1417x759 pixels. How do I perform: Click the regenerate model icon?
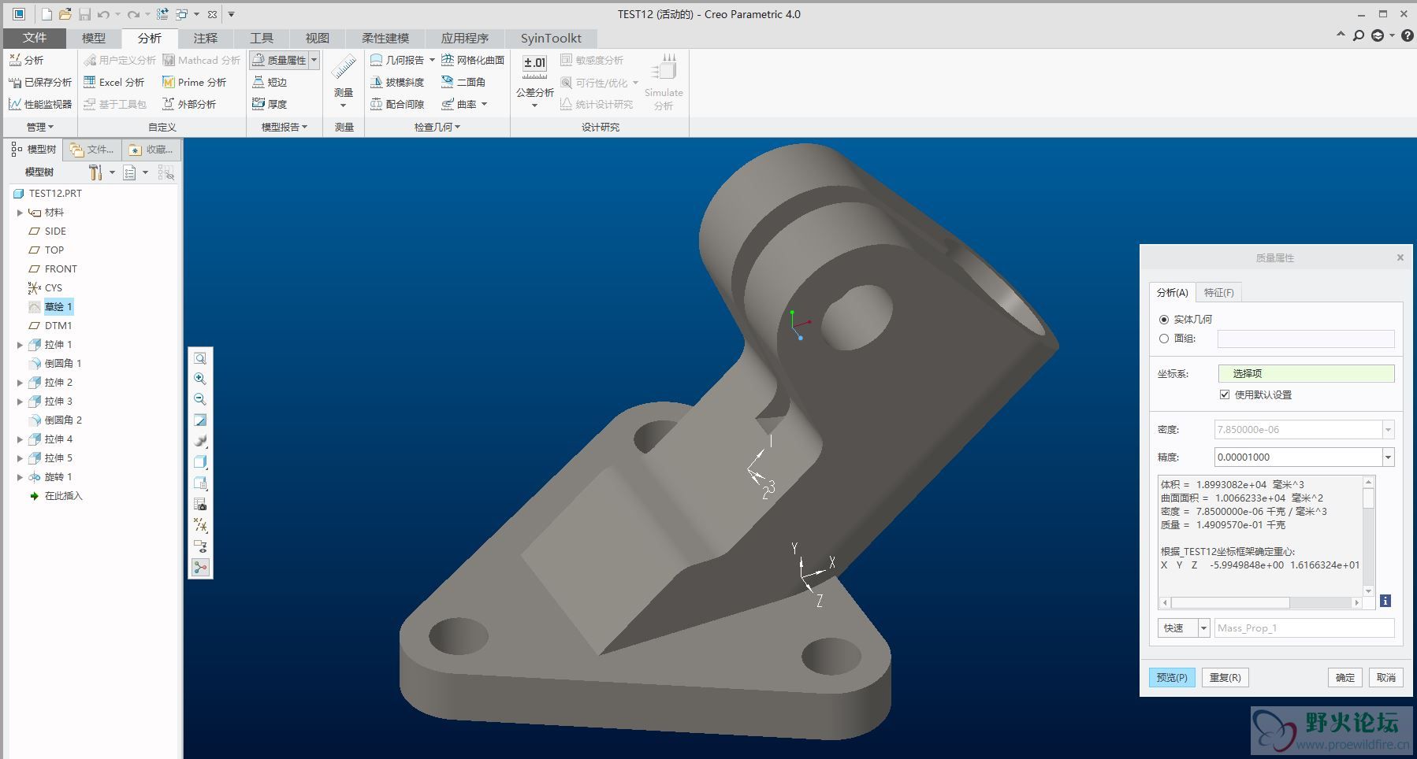[x=162, y=14]
